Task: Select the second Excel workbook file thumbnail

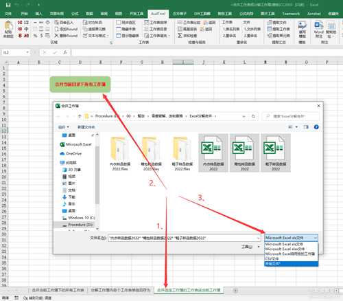Action: 244,153
